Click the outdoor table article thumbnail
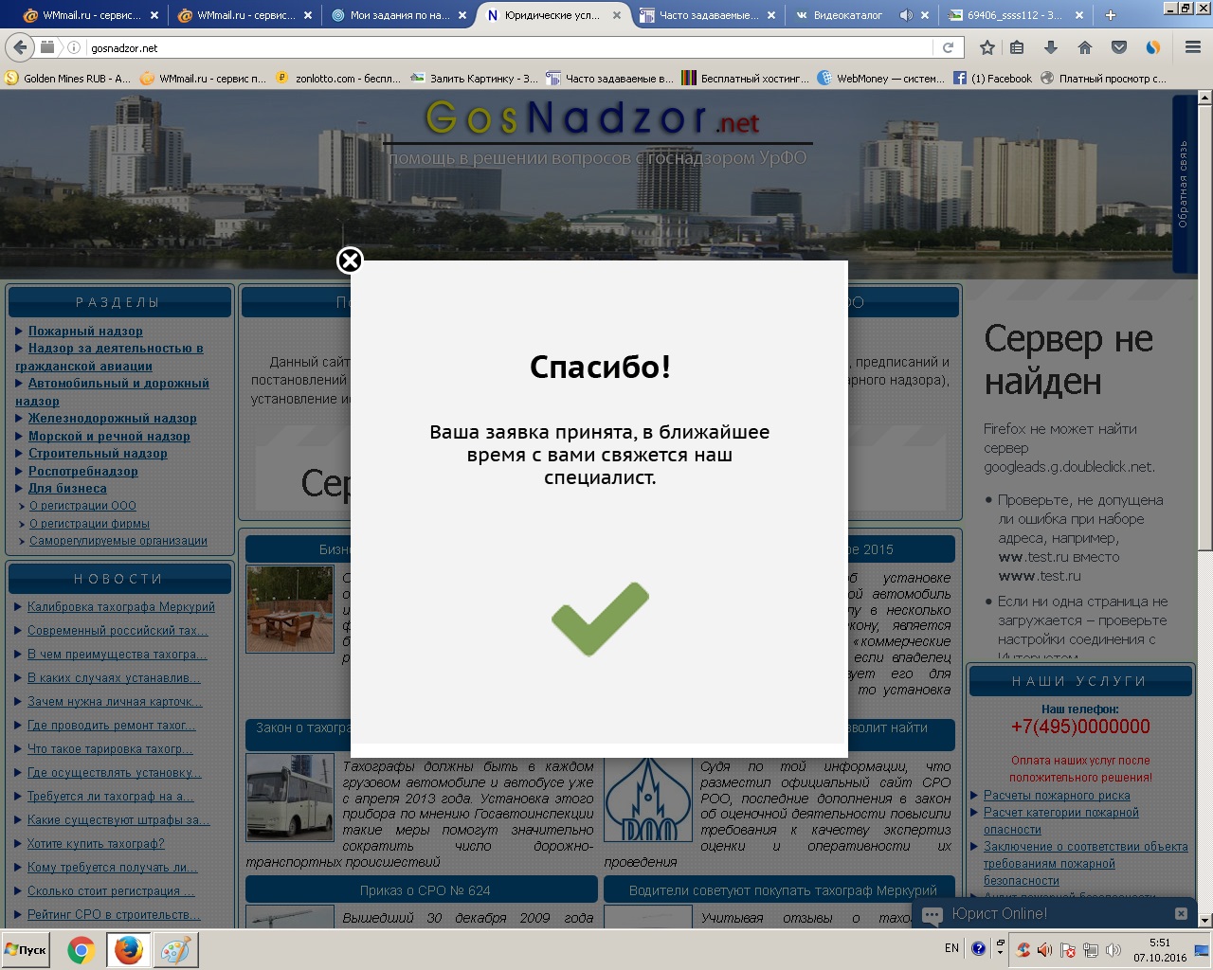The height and width of the screenshot is (970, 1213). (x=290, y=609)
